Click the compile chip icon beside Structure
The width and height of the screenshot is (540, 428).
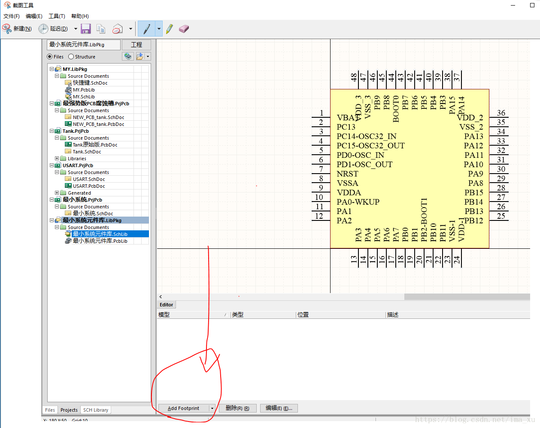tap(128, 56)
